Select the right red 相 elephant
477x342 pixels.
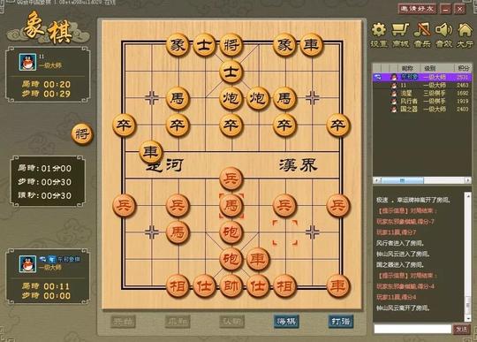click(x=284, y=285)
